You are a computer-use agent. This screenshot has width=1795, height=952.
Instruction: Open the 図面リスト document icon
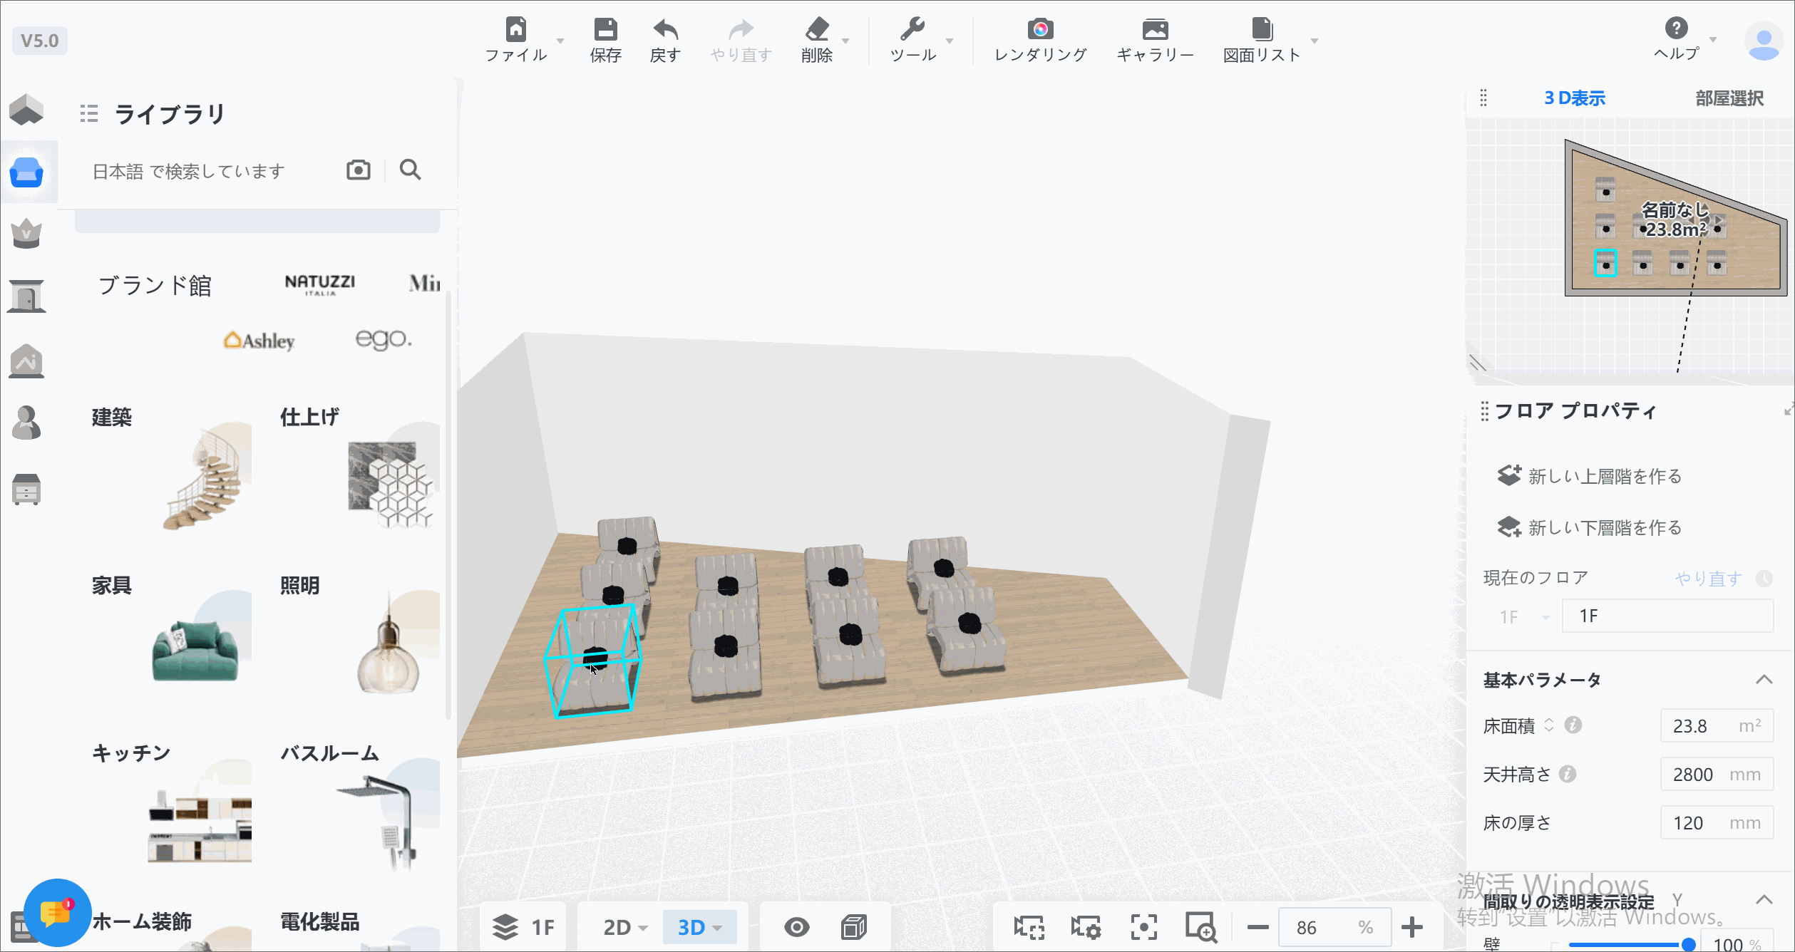[x=1262, y=30]
